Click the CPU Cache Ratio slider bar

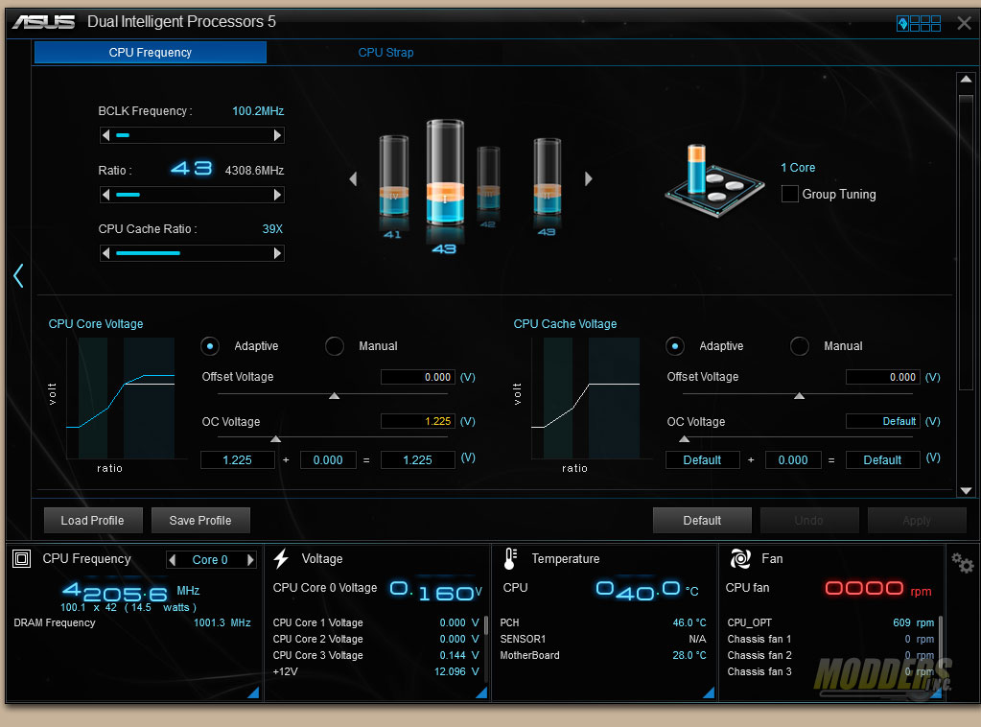(192, 253)
